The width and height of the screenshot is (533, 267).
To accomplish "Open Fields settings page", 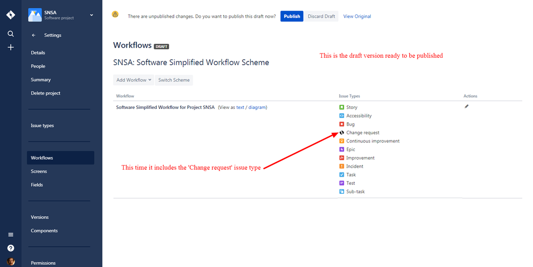I will [x=37, y=185].
